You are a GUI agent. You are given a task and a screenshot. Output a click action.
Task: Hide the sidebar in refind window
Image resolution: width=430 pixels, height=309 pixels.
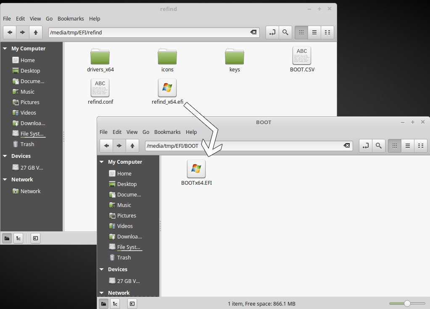coord(35,238)
